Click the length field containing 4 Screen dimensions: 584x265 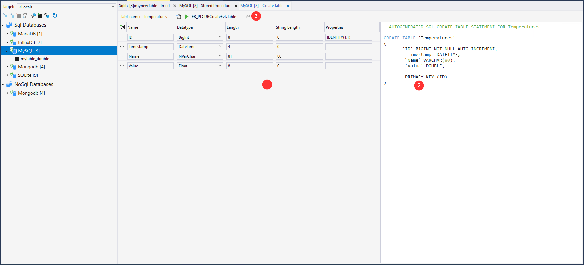click(249, 46)
